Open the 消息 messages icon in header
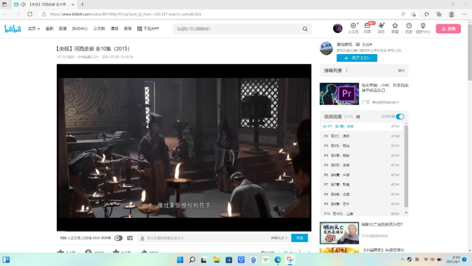The width and height of the screenshot is (472, 266). click(x=367, y=27)
